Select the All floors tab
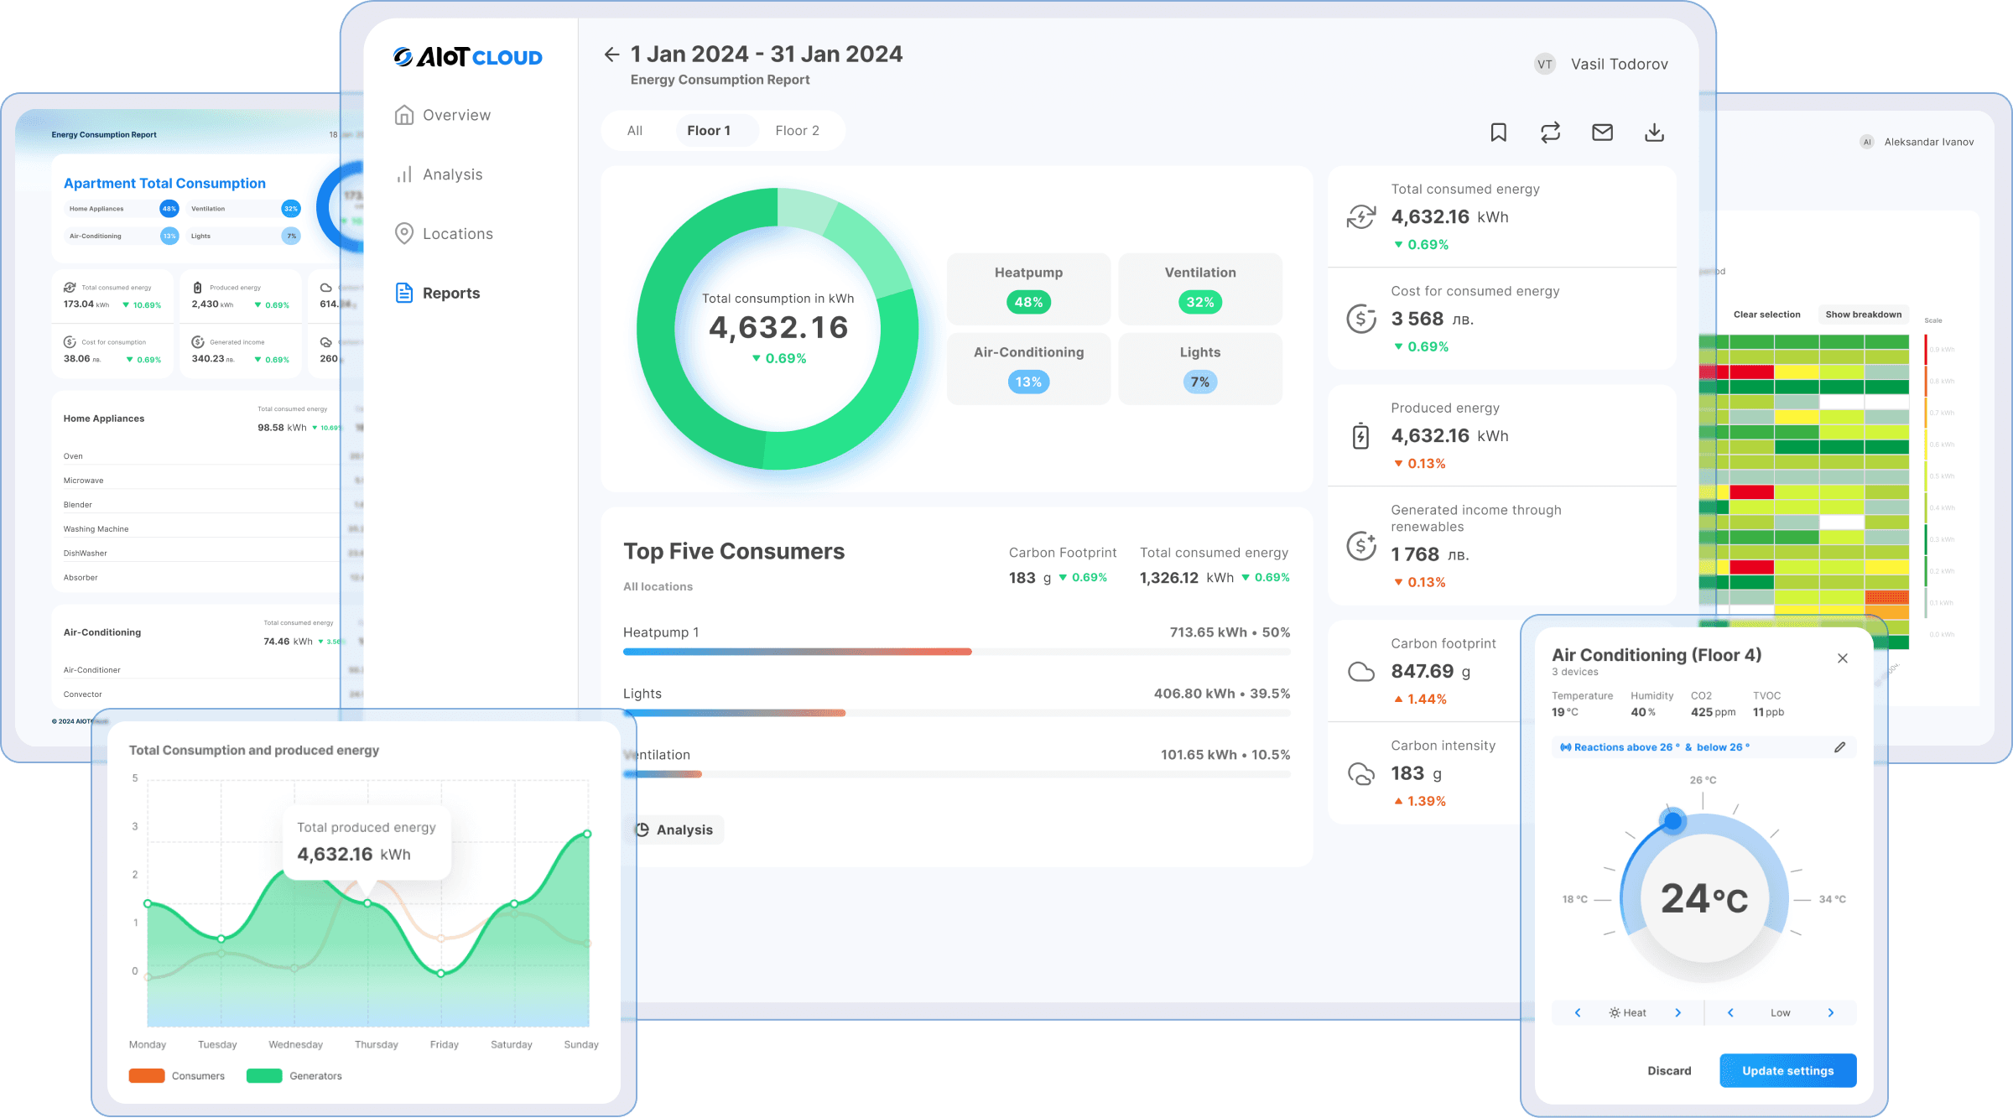The width and height of the screenshot is (2013, 1118). pyautogui.click(x=635, y=130)
